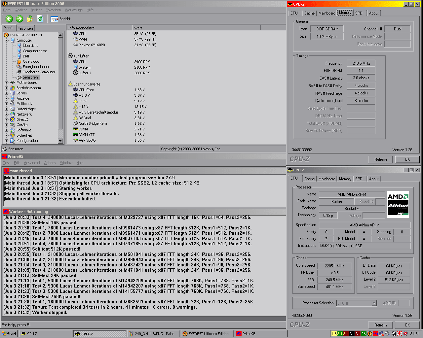Expand the Server tree node
Image resolution: width=423 pixels, height=338 pixels.
tap(6, 93)
